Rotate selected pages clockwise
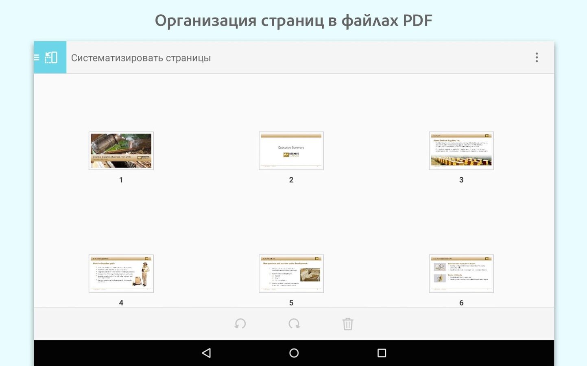This screenshot has width=587, height=366. [294, 324]
